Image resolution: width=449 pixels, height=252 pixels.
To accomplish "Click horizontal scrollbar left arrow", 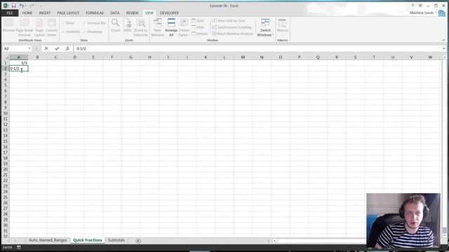I will coord(274,241).
